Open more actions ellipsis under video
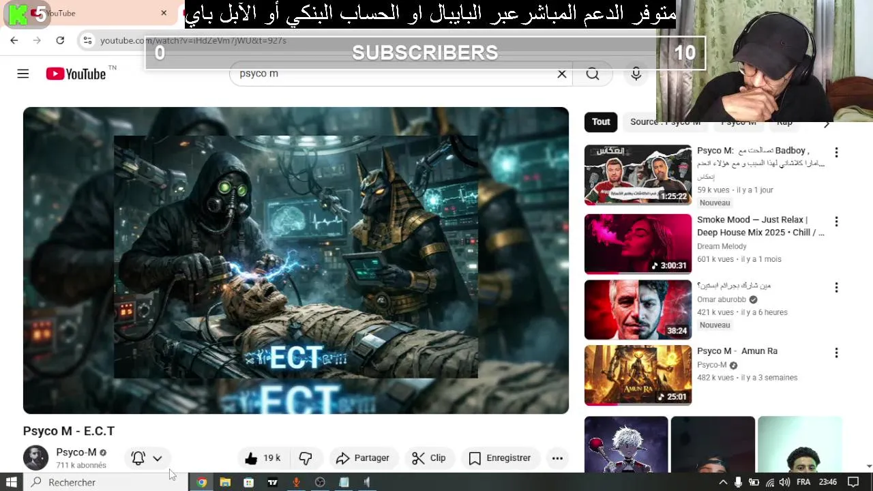Image resolution: width=873 pixels, height=491 pixels. (x=557, y=458)
